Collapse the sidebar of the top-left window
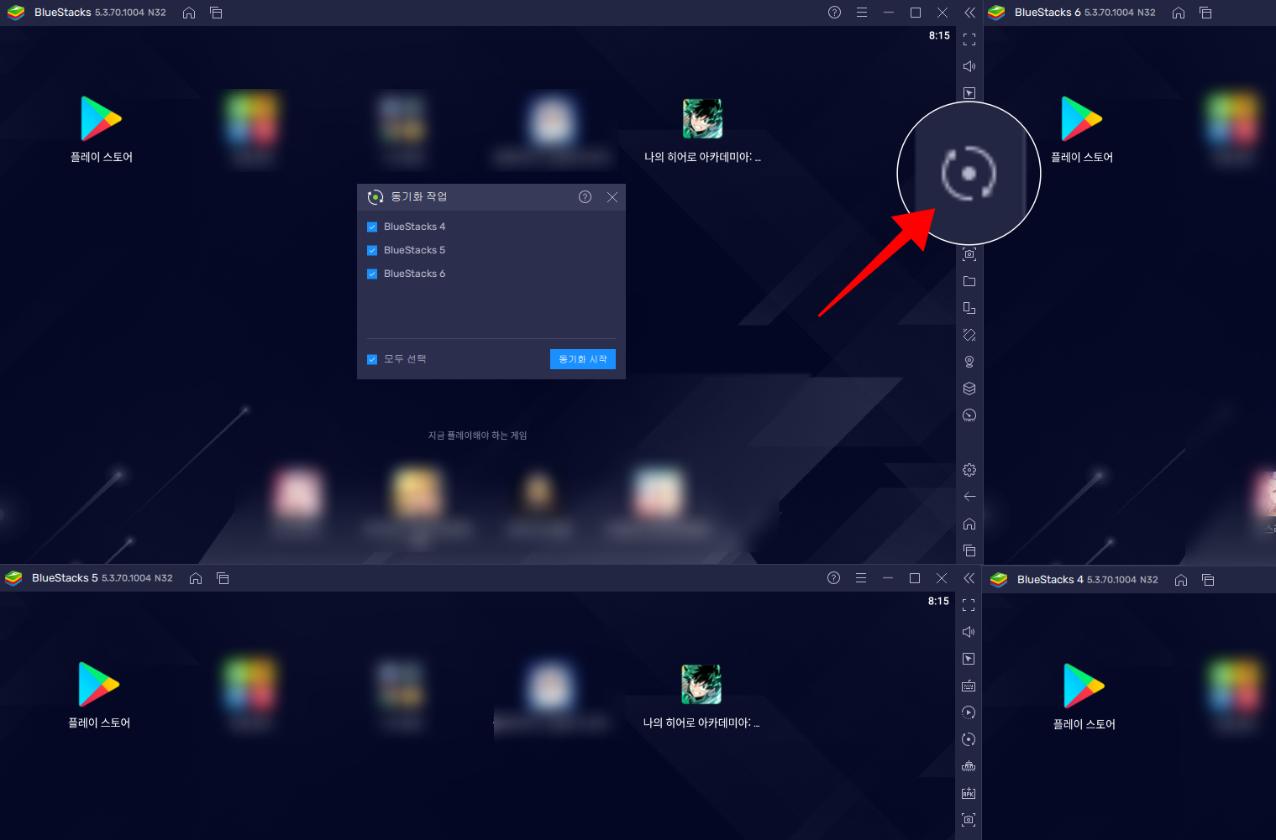This screenshot has width=1276, height=840. pos(969,13)
